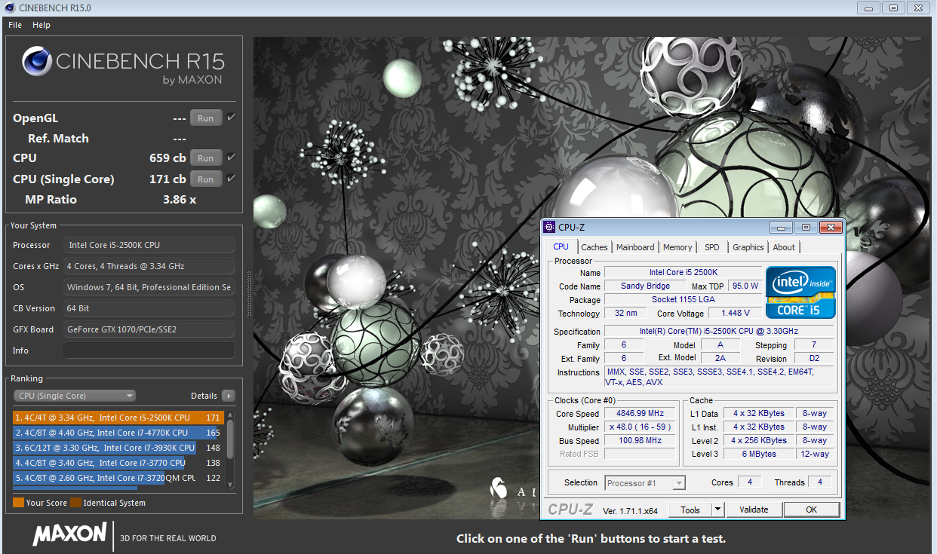This screenshot has height=554, width=937.
Task: Switch to the About tab in CPU-Z
Action: click(784, 247)
